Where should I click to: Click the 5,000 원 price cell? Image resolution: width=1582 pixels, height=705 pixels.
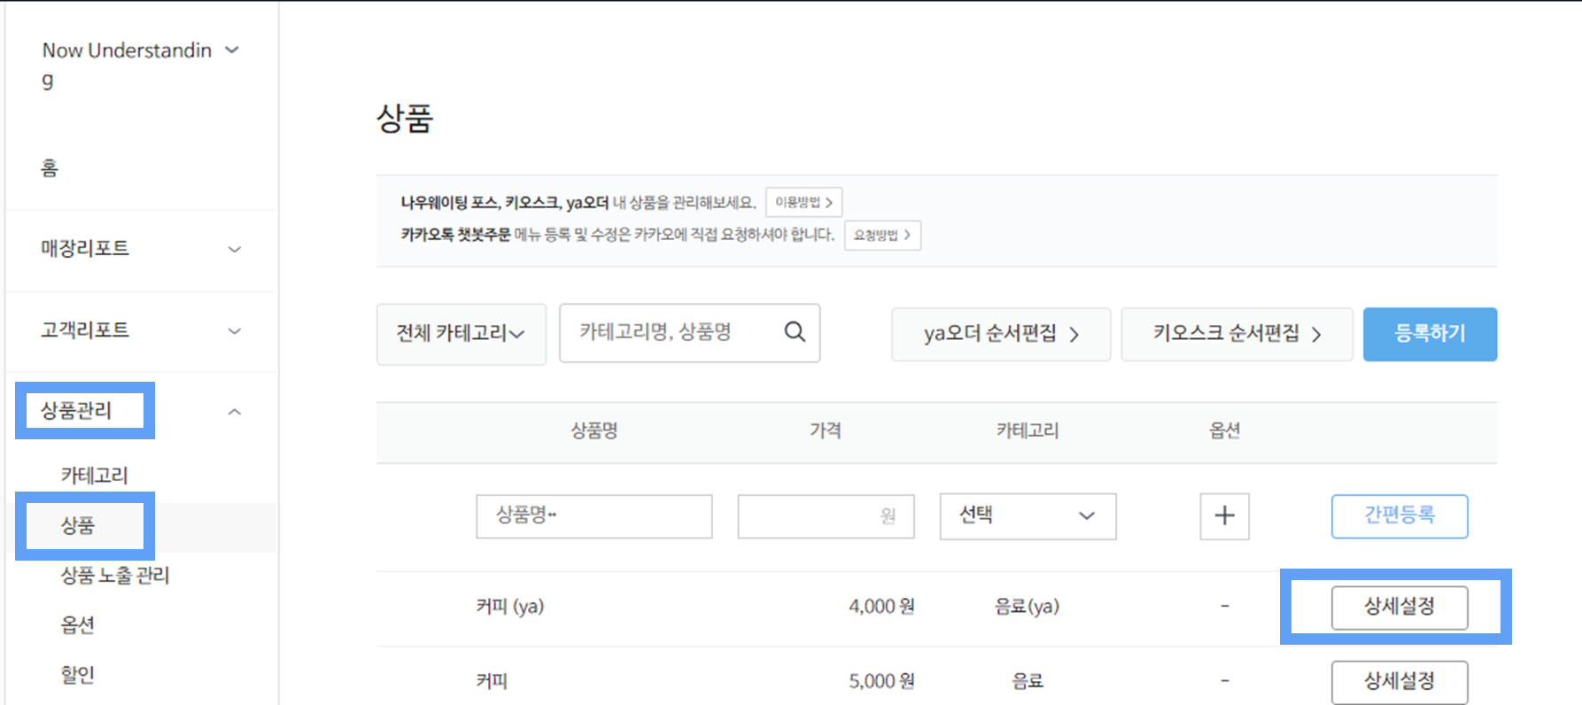tap(881, 681)
